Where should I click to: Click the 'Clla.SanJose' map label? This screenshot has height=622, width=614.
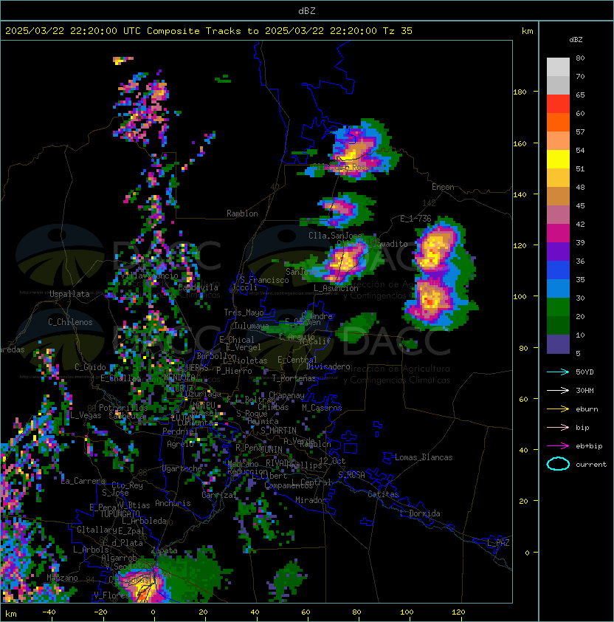tap(335, 236)
